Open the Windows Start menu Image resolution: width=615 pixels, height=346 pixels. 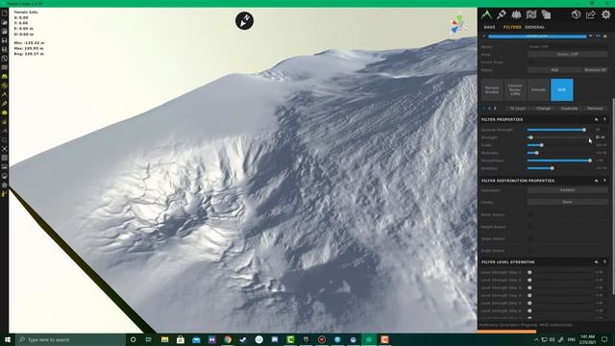point(7,339)
